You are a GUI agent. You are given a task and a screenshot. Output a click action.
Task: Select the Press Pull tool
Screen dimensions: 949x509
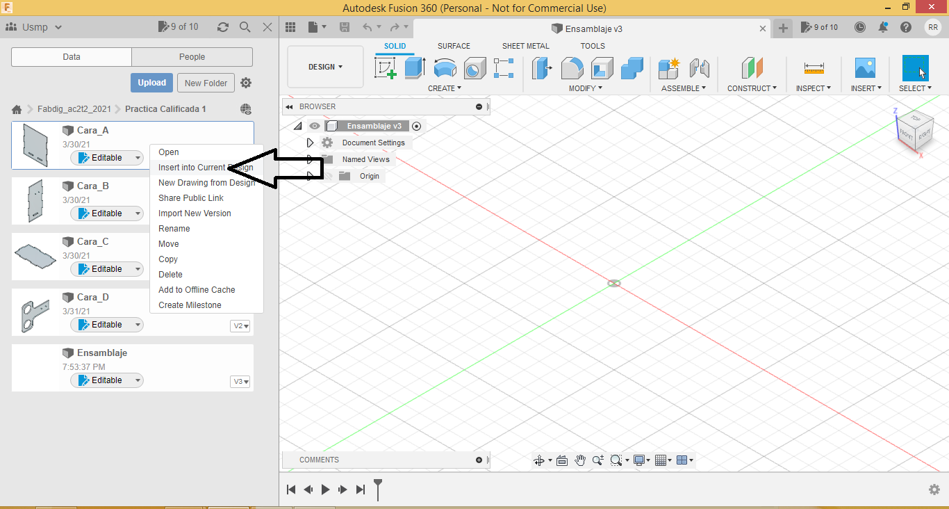542,68
